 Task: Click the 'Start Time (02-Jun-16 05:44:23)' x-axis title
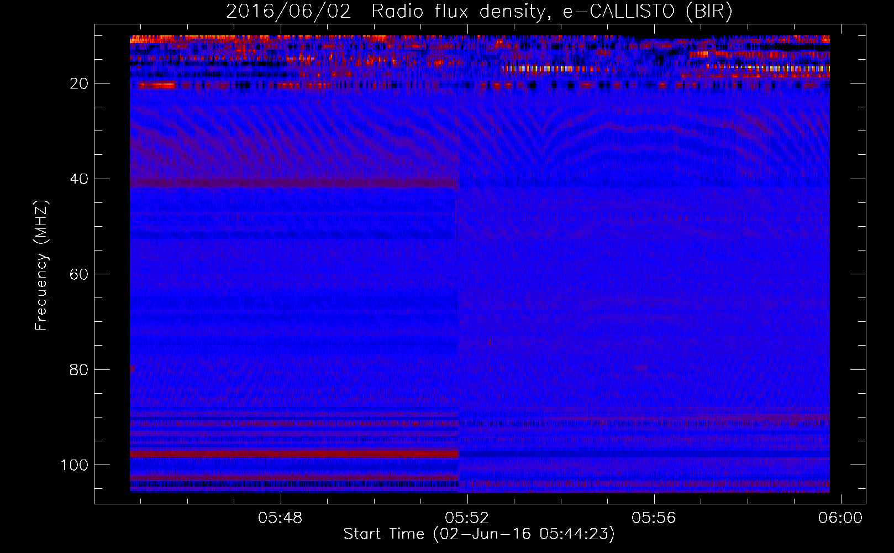[x=479, y=534]
